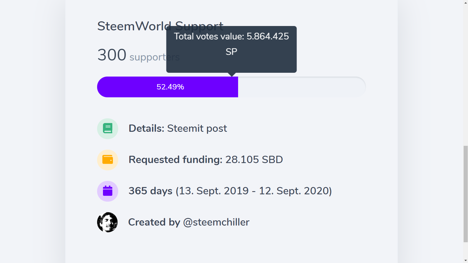This screenshot has width=468, height=263.
Task: Open steemchiller's profile avatar picture
Action: [x=107, y=222]
